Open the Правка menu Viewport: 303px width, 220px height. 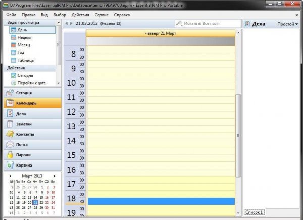coord(28,15)
